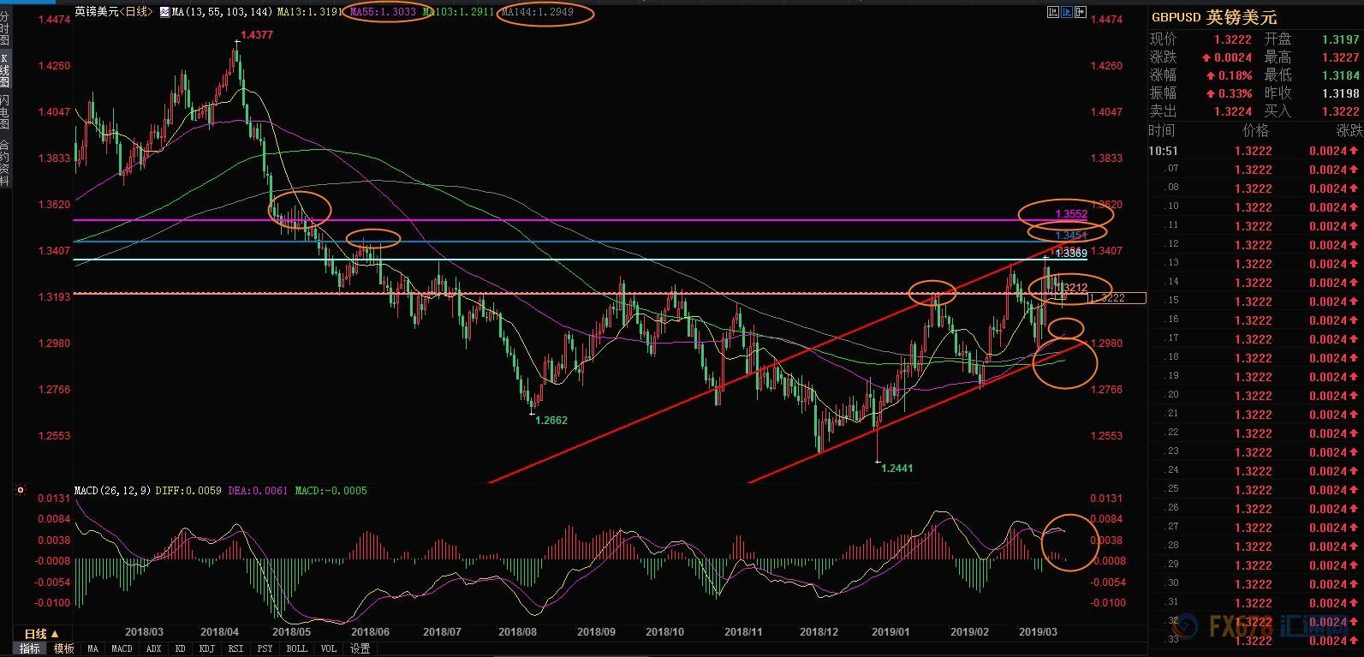
Task: Apply the KDJ indicator button
Action: (x=208, y=648)
